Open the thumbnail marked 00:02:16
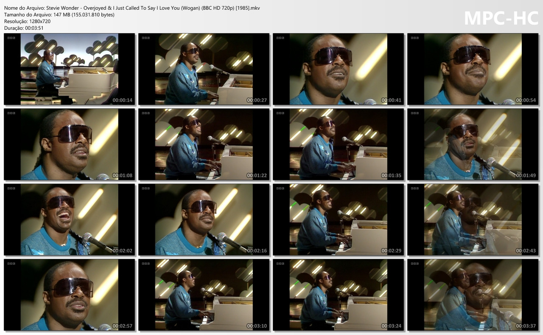 coord(203,219)
